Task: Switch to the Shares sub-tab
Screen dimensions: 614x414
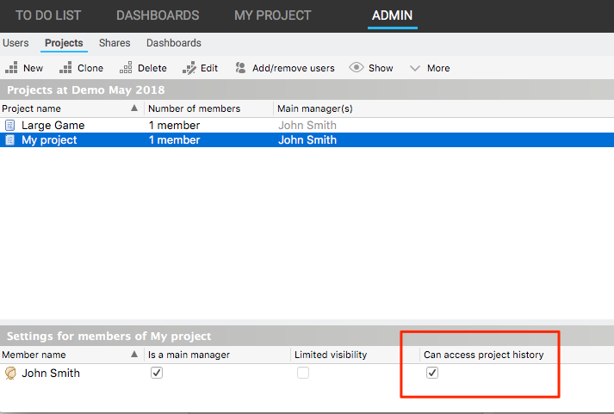Action: click(115, 43)
